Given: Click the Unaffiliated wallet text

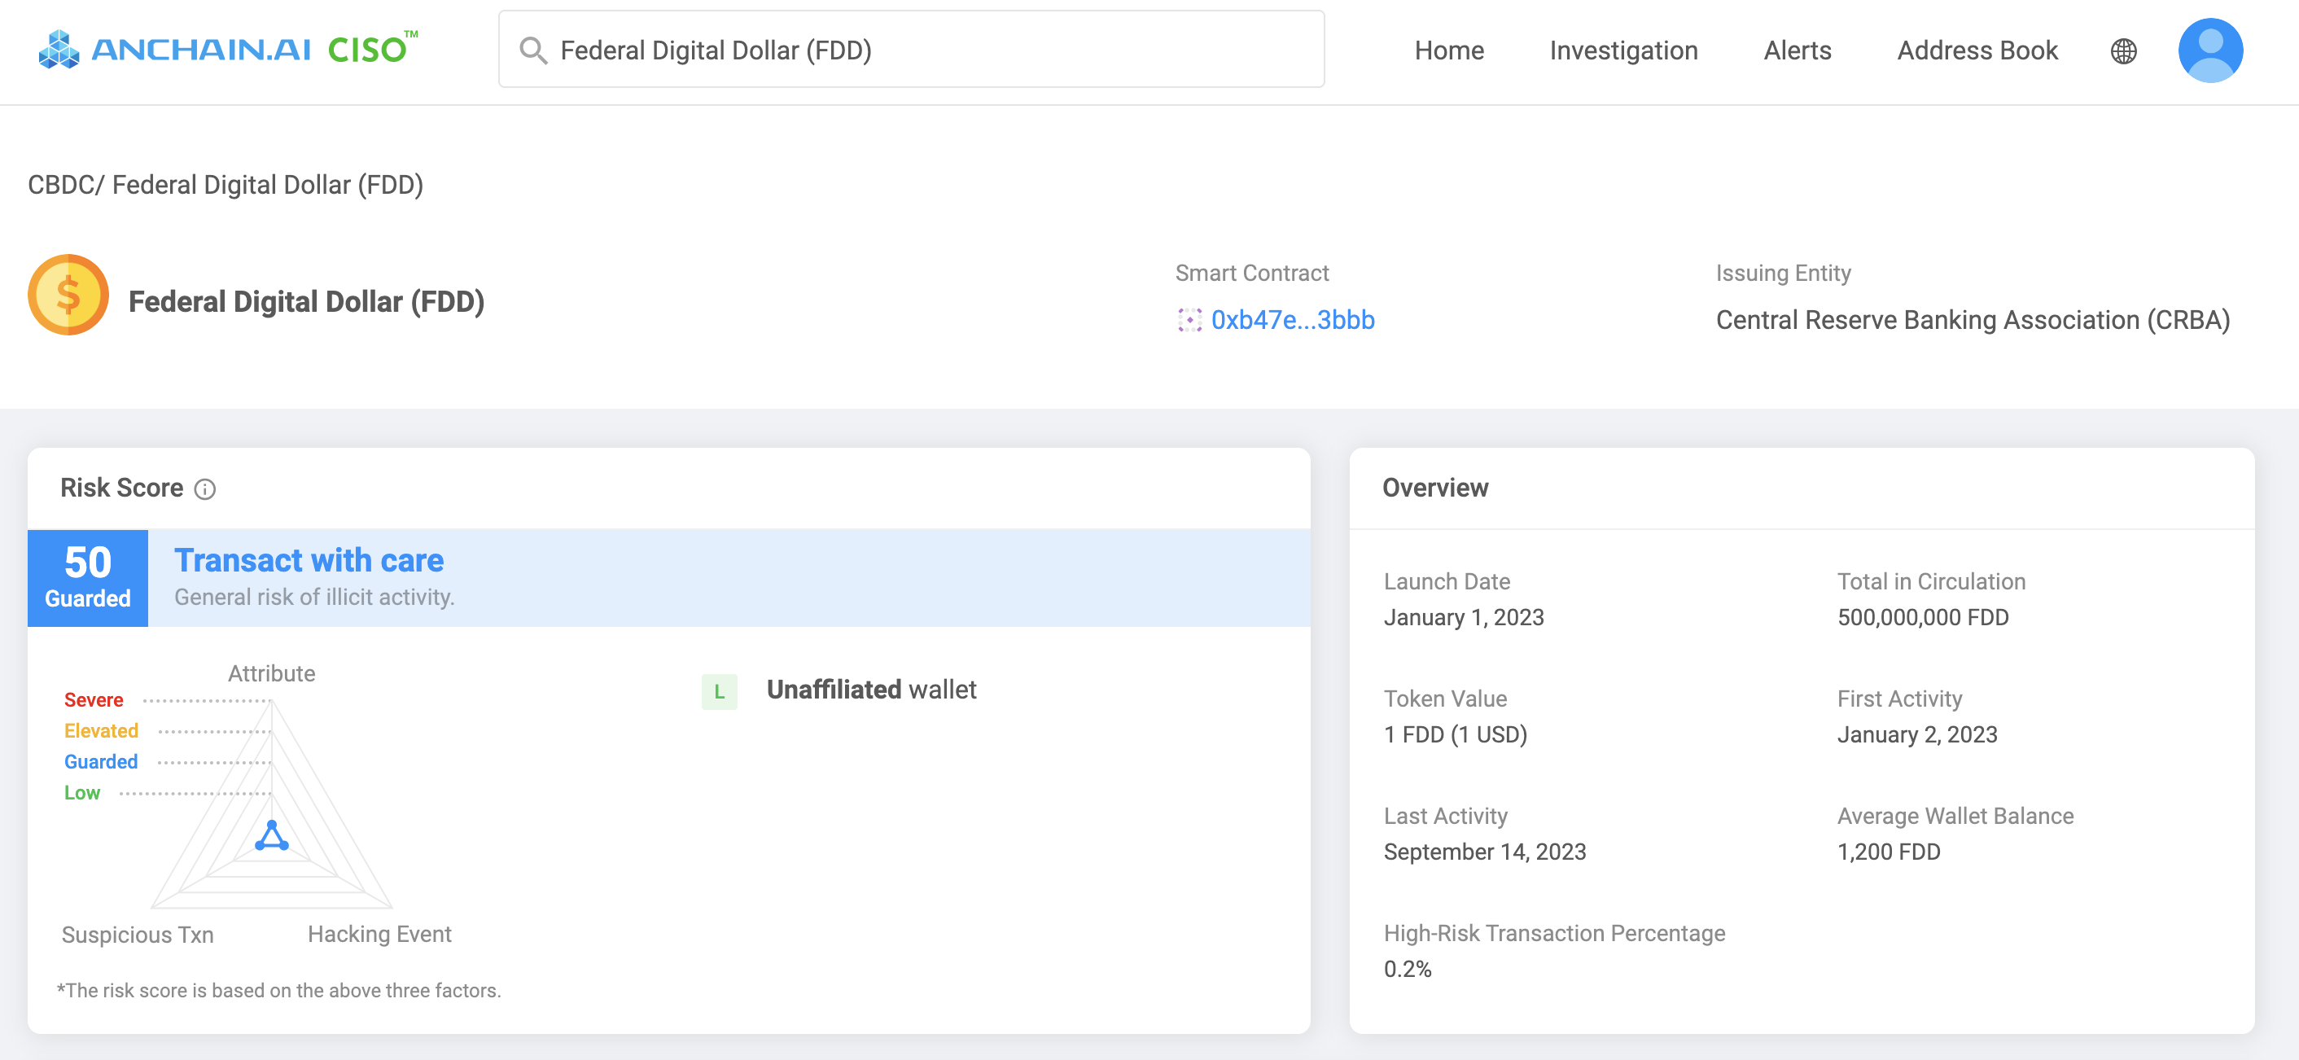Looking at the screenshot, I should point(872,689).
